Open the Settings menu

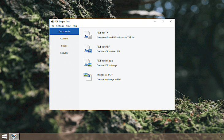point(60,26)
